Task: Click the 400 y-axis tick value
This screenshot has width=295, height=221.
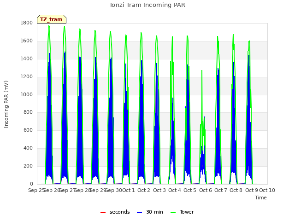Action: point(28,148)
